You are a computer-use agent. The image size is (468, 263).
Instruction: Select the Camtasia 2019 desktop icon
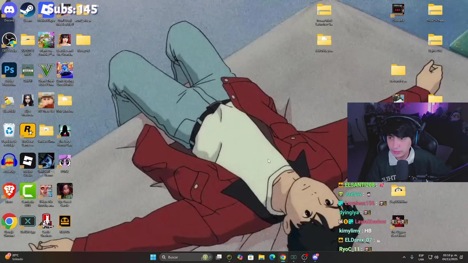click(x=28, y=195)
